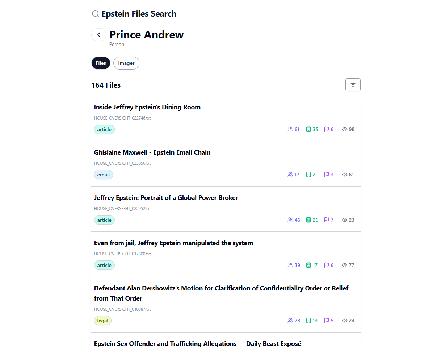Click the Epstein Files Search title
This screenshot has width=441, height=347.
139,13
